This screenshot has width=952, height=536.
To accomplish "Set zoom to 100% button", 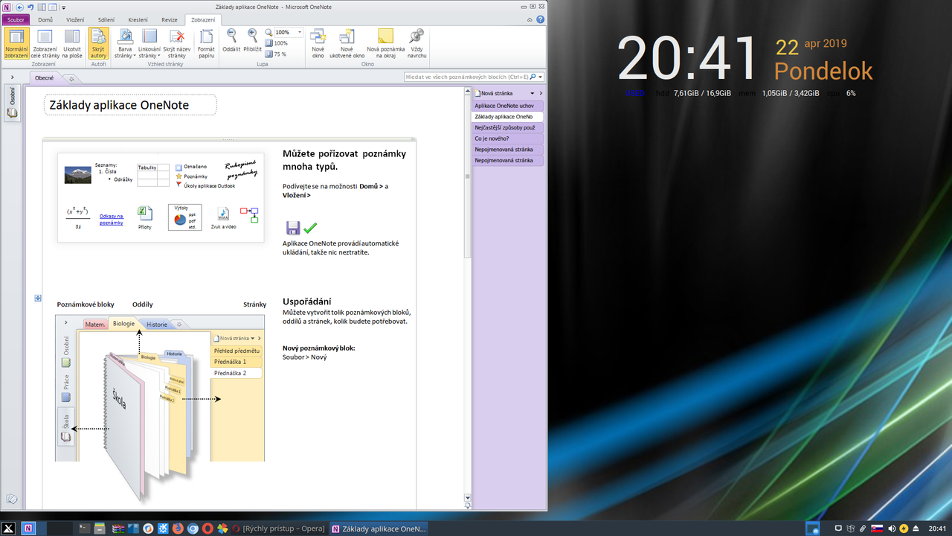I will point(277,43).
